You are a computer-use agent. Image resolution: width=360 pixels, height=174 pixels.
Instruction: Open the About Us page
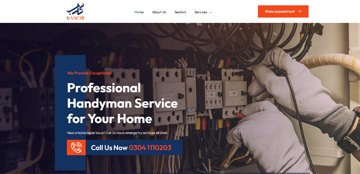tap(159, 12)
